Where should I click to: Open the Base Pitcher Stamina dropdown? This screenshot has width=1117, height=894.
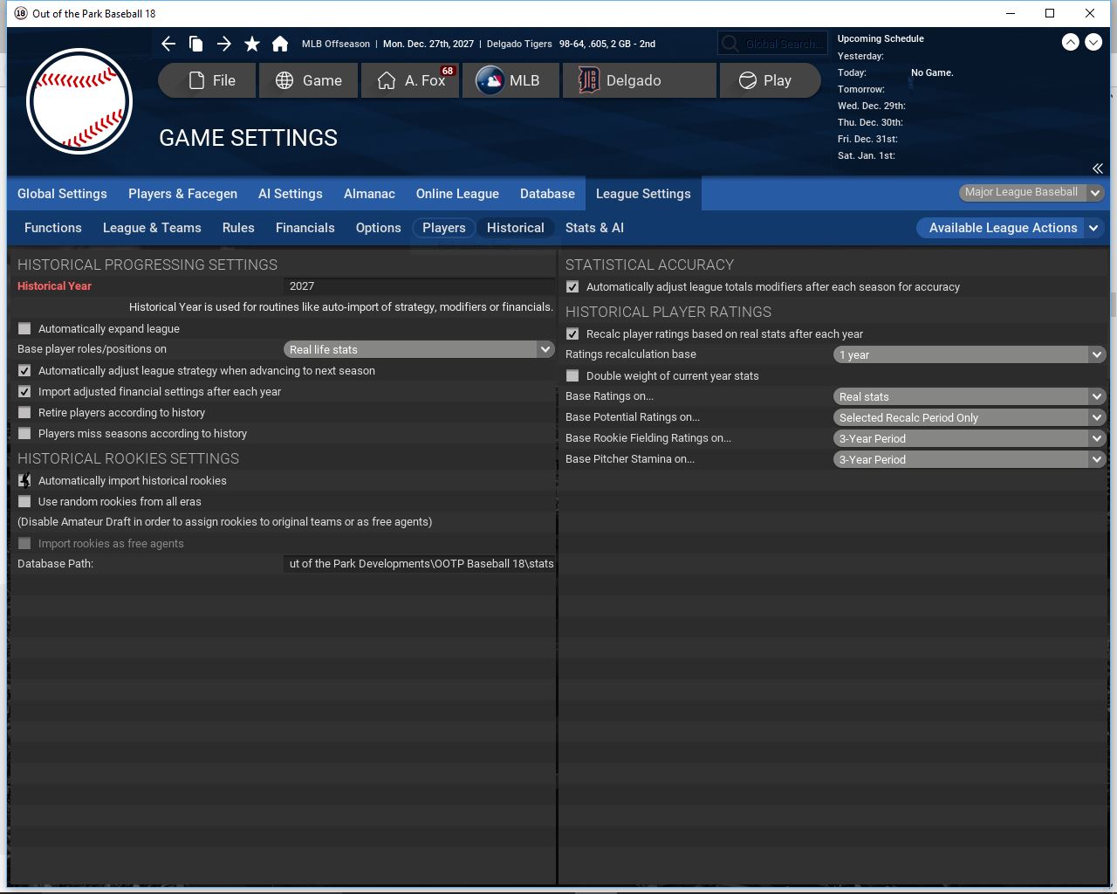(969, 460)
